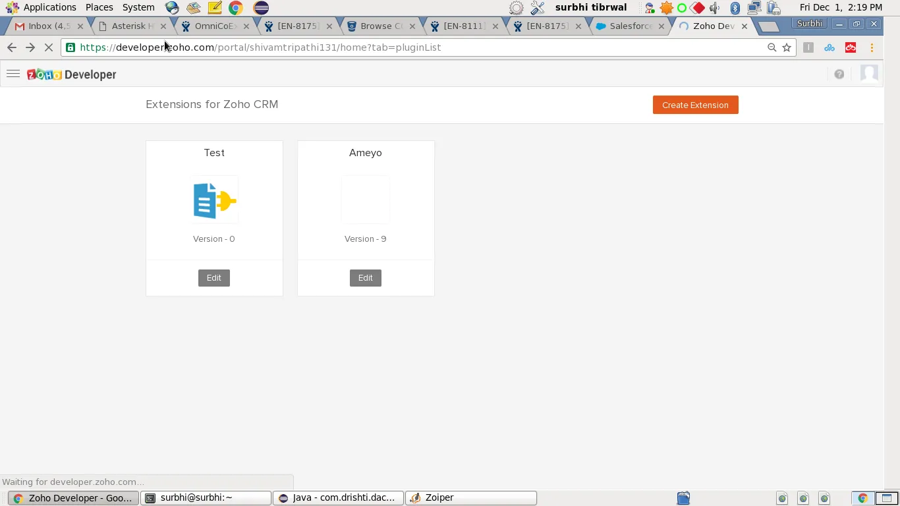Stop loading the page
The height and width of the screenshot is (506, 900).
(49, 47)
